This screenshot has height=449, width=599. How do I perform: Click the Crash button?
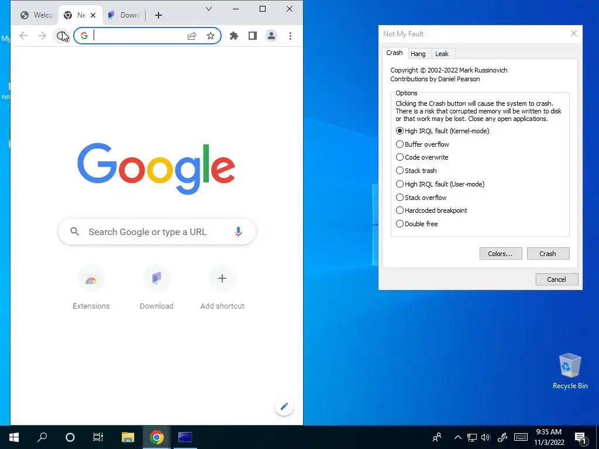(x=548, y=254)
